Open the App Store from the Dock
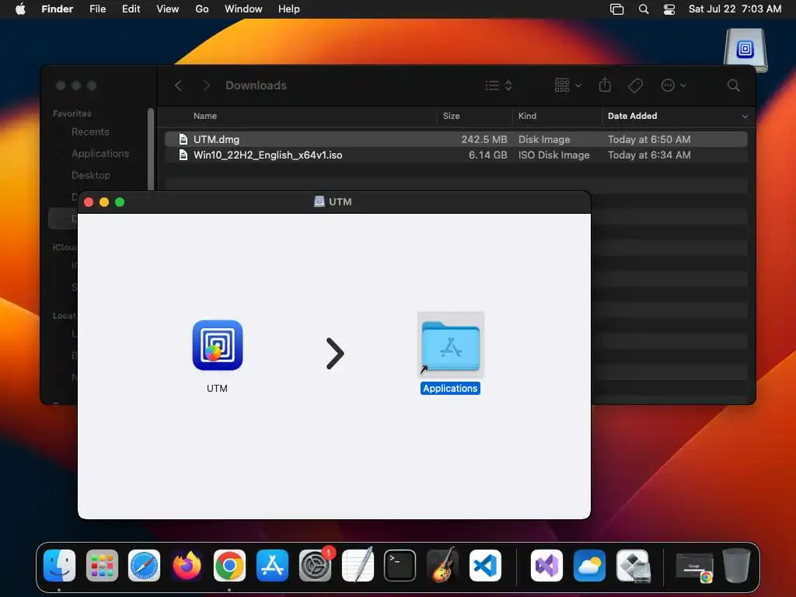796x597 pixels. (273, 566)
